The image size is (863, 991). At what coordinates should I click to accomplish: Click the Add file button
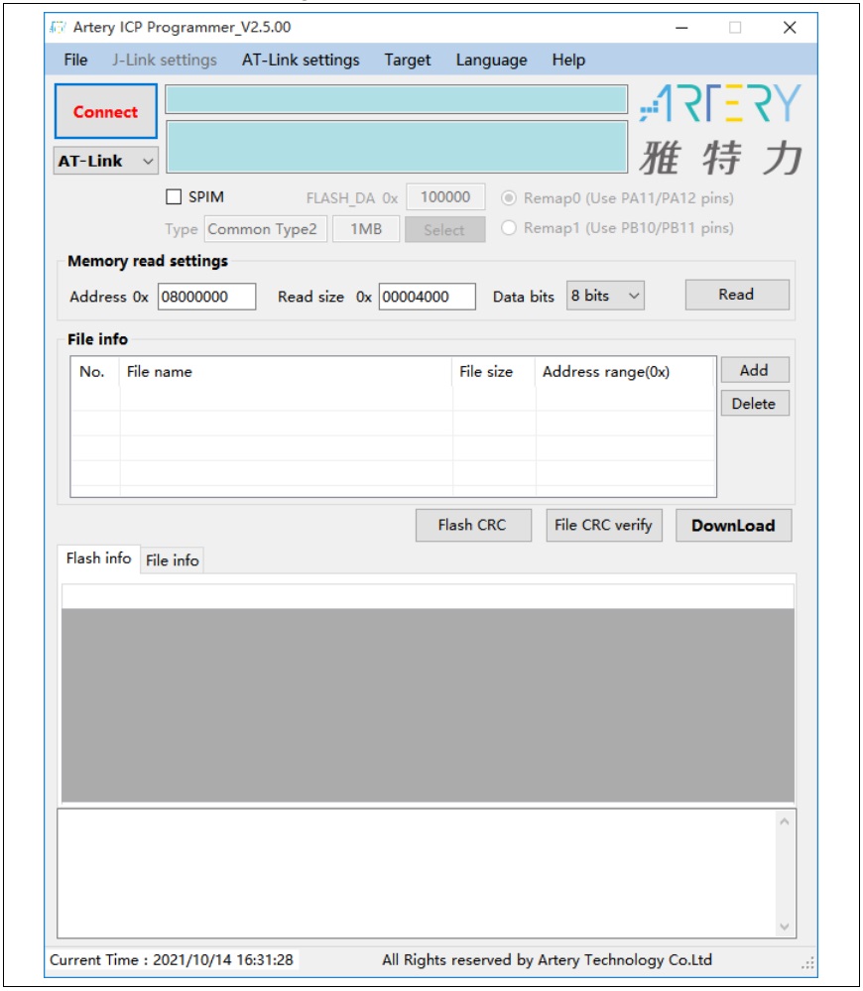pos(755,370)
